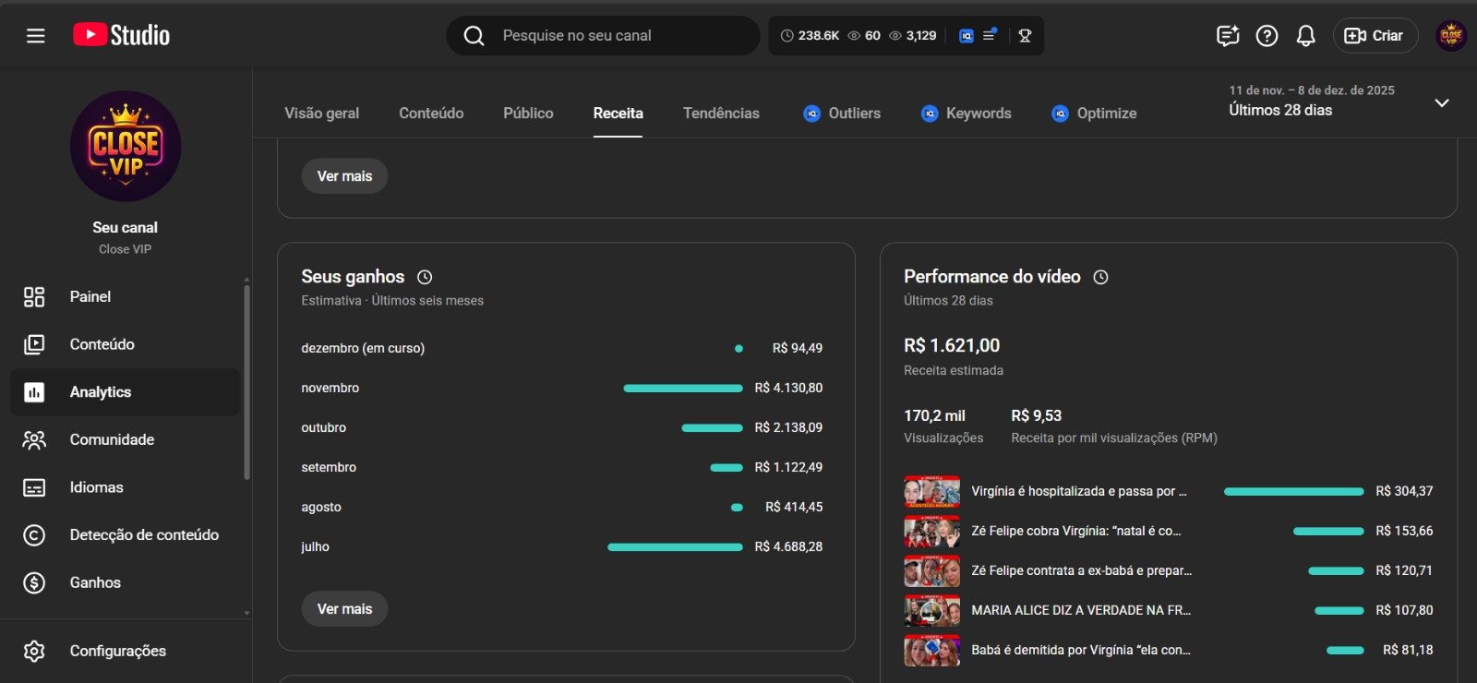Open the Criar dropdown button

1375,36
